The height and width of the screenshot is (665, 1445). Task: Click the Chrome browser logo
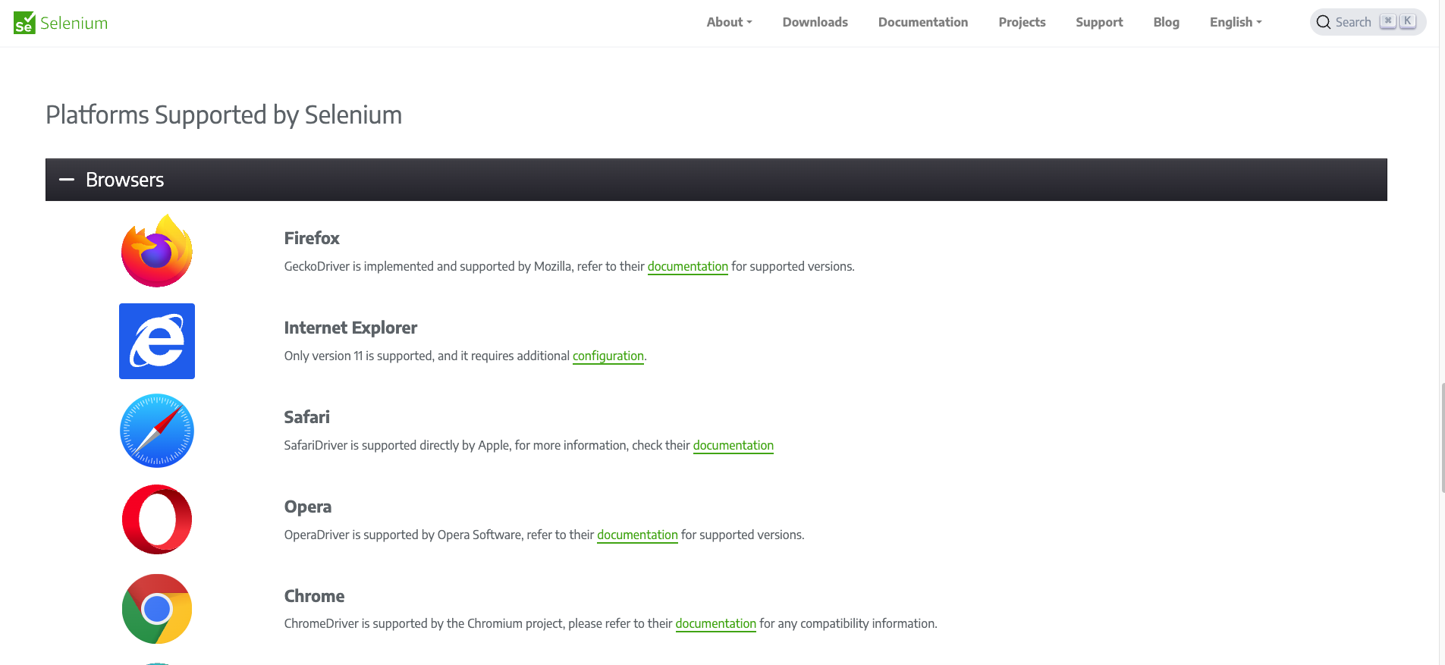(157, 609)
